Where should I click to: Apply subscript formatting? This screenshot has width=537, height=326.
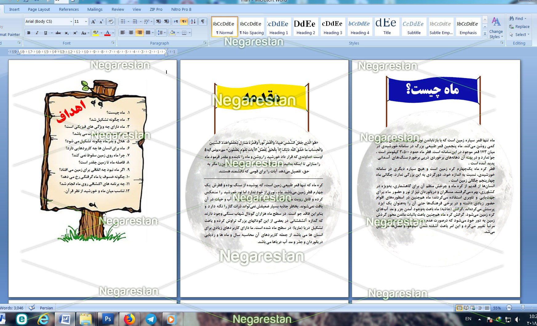coord(66,33)
